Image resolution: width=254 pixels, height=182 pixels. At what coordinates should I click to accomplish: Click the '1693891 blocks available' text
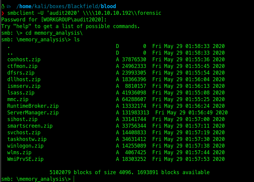[x=173, y=172]
